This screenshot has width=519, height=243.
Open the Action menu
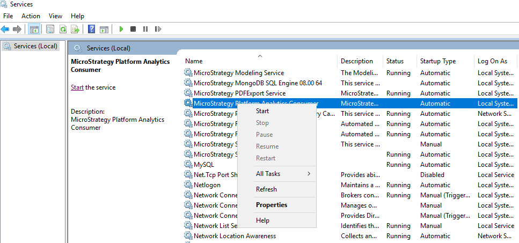31,16
